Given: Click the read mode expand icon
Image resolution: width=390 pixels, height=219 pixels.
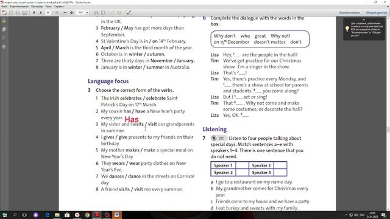Looking at the screenshot, I should [129, 12].
